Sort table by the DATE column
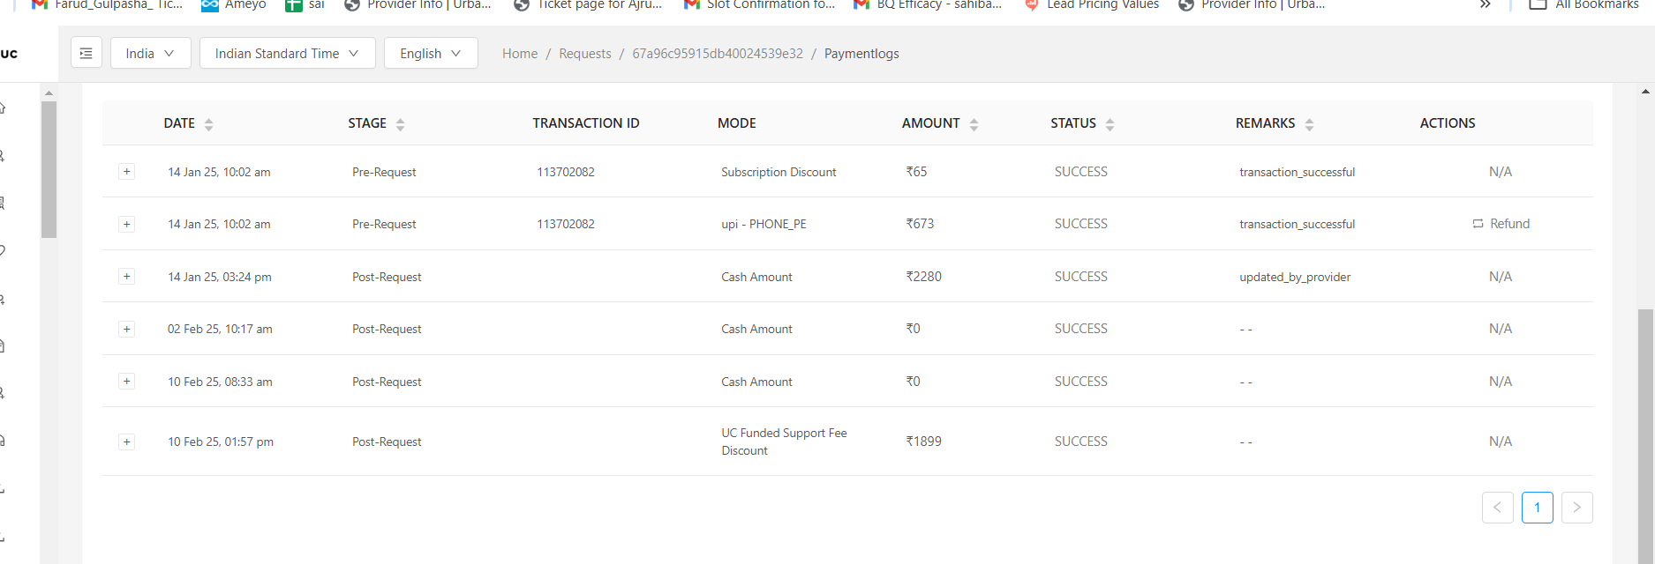The height and width of the screenshot is (564, 1655). coord(208,124)
